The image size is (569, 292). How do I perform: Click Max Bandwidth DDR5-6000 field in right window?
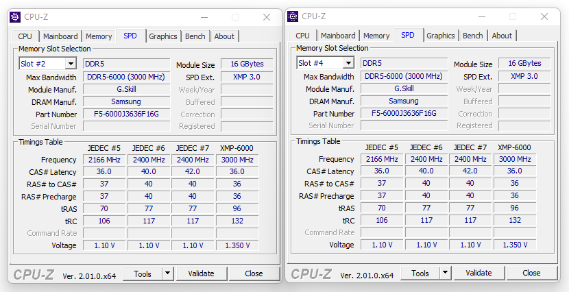404,76
